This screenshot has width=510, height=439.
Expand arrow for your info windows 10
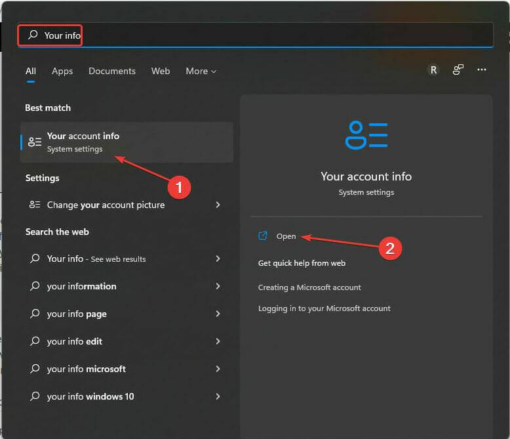pyautogui.click(x=218, y=396)
